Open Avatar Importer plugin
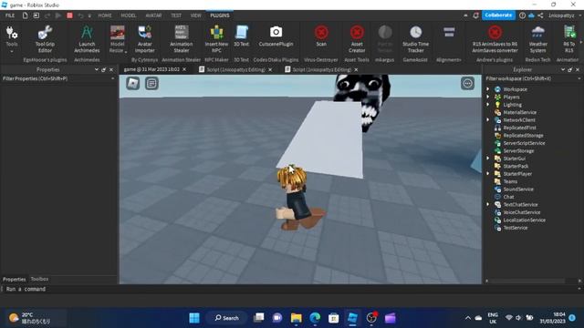584x328 pixels. (x=144, y=39)
